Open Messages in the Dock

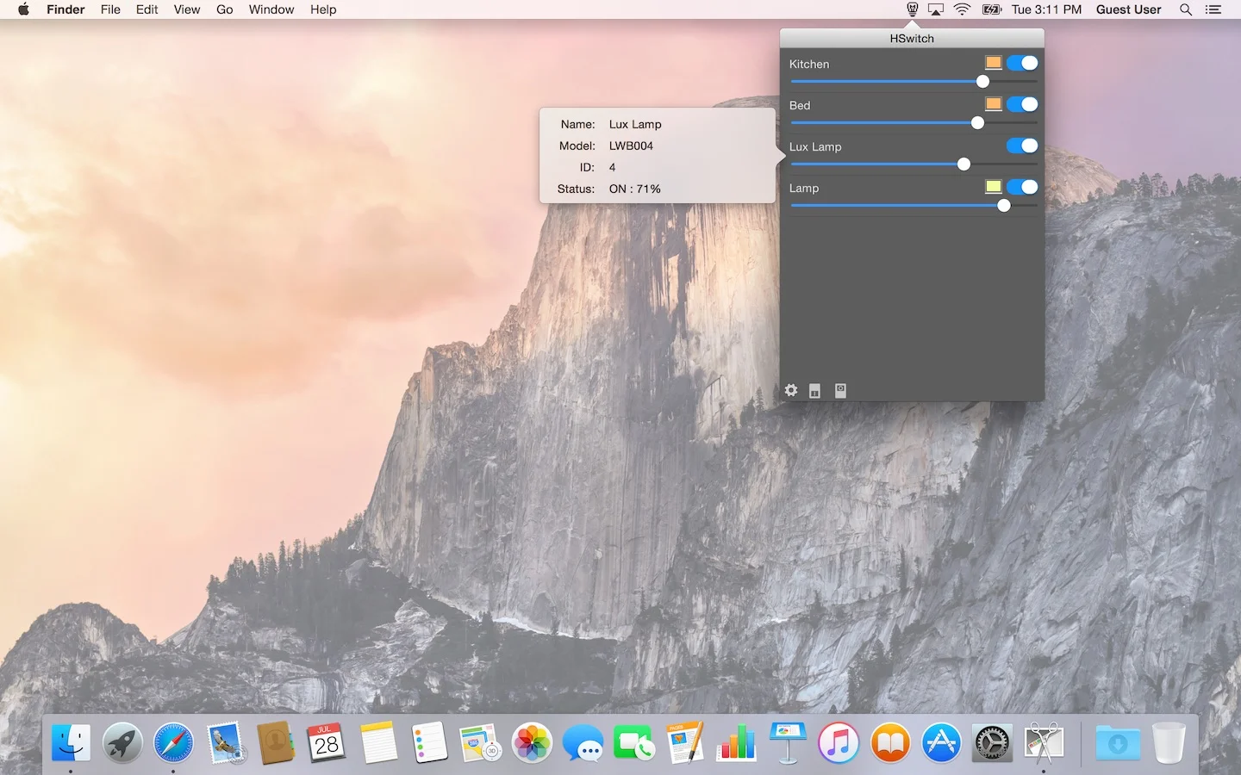[583, 742]
